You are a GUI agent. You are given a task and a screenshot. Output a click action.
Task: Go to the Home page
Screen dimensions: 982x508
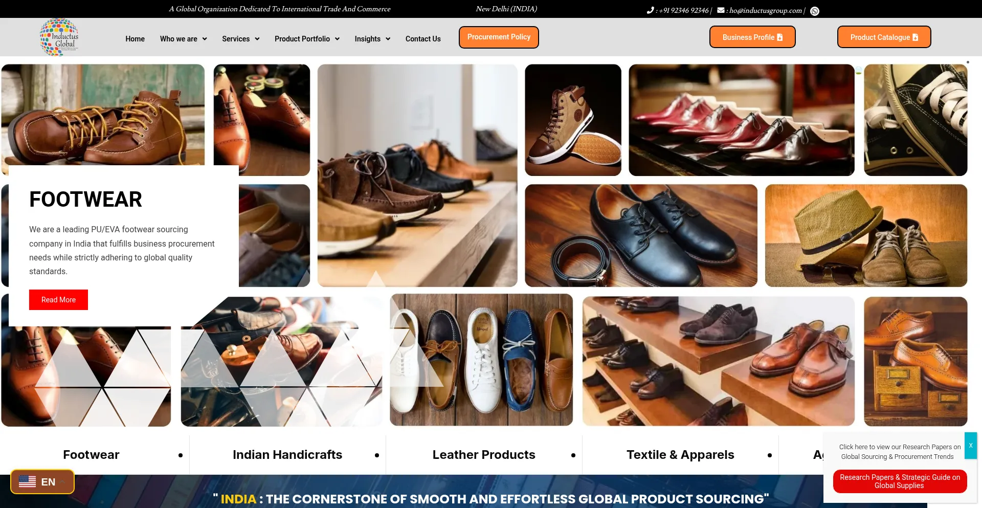pyautogui.click(x=135, y=39)
